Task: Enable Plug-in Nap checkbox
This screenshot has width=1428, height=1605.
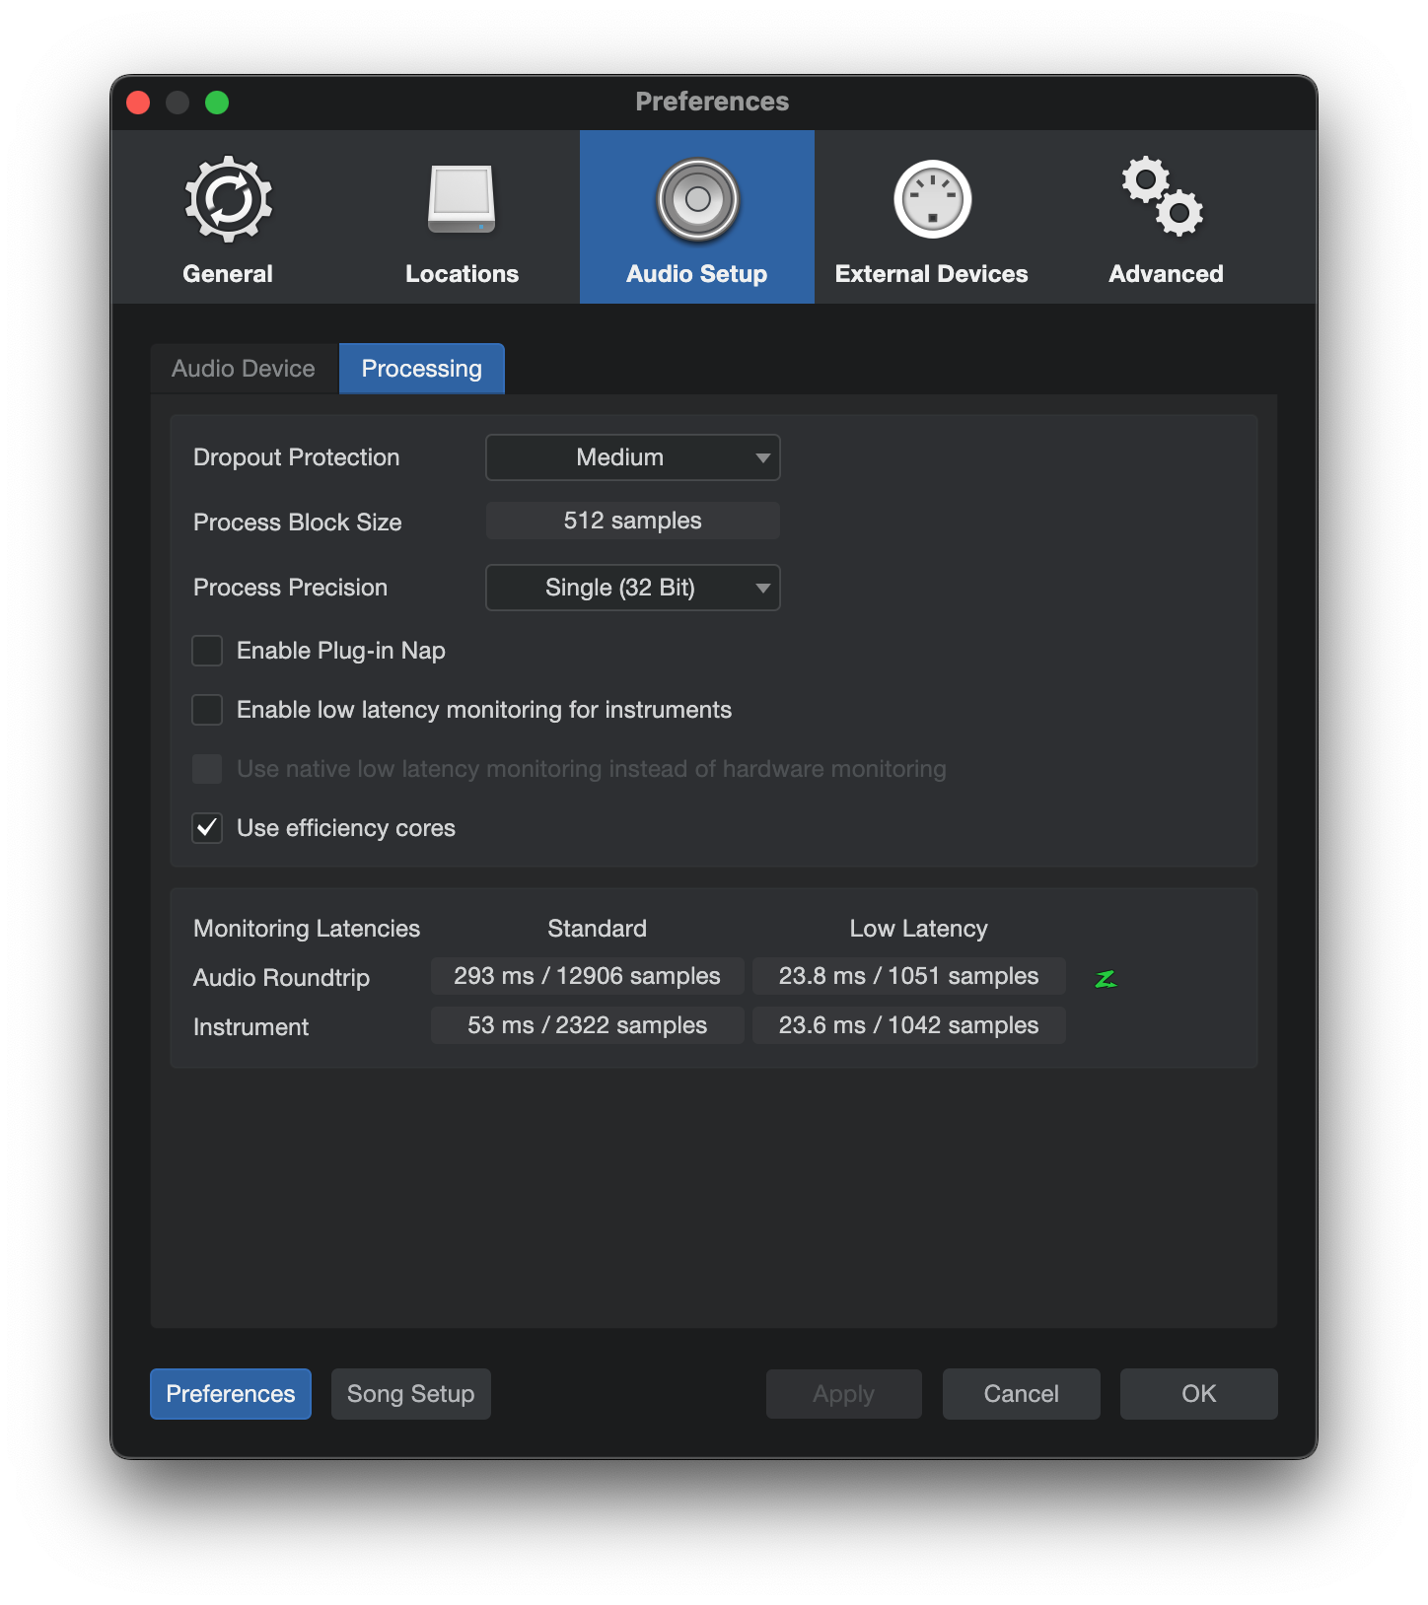Action: pos(207,651)
